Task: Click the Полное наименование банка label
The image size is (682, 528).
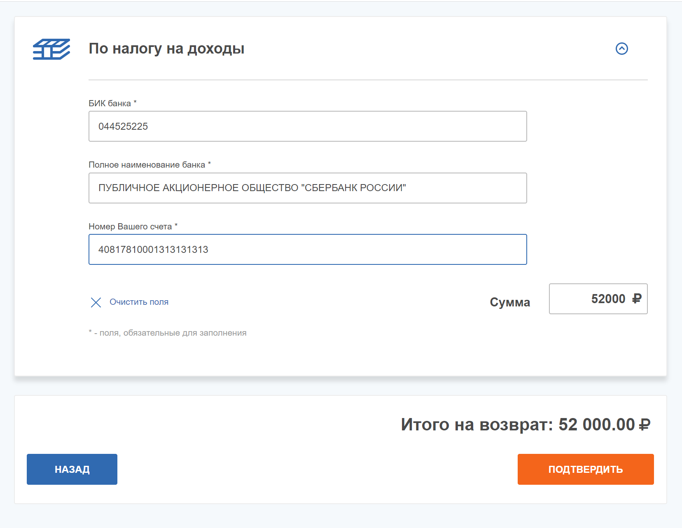Action: (147, 165)
